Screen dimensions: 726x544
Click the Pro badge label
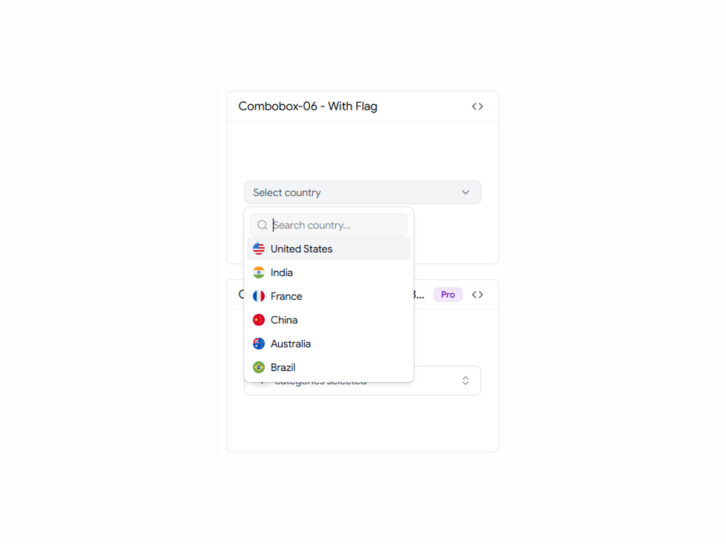(x=448, y=294)
